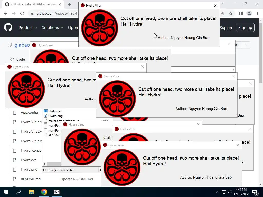This screenshot has width=263, height=197.
Task: Click volume icon in system tray
Action: click(230, 192)
